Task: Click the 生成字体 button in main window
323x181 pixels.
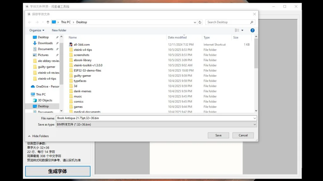Action: coord(58,171)
